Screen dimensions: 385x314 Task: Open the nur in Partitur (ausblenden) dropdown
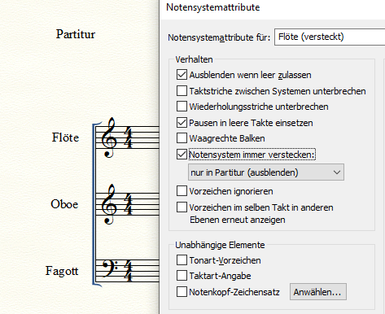pos(266,172)
